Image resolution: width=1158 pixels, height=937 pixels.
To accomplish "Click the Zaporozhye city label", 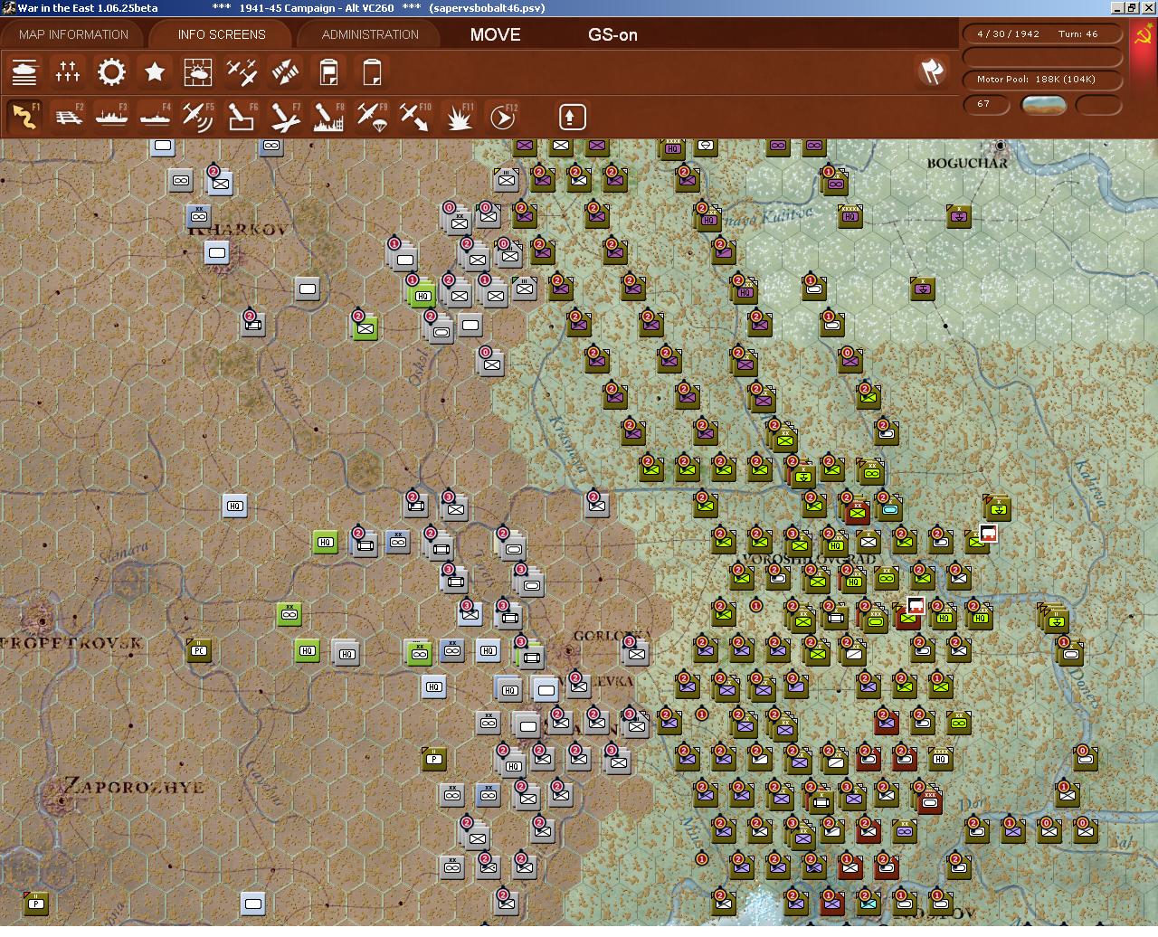I will [x=133, y=786].
